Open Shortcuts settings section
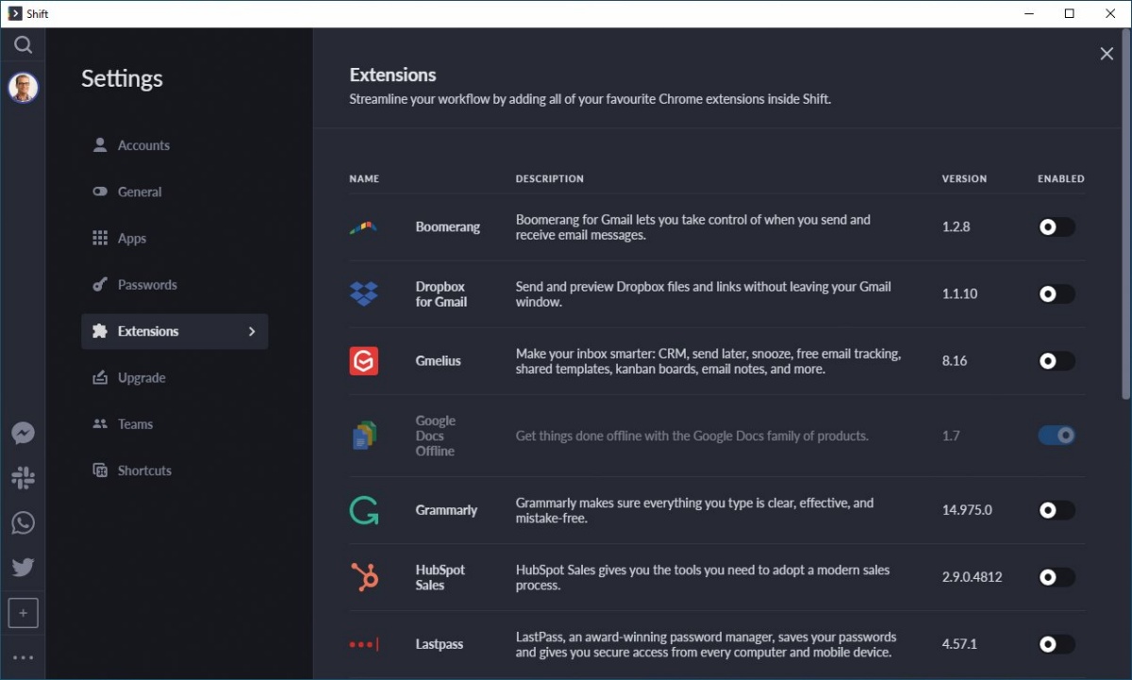The height and width of the screenshot is (680, 1132). [x=175, y=470]
